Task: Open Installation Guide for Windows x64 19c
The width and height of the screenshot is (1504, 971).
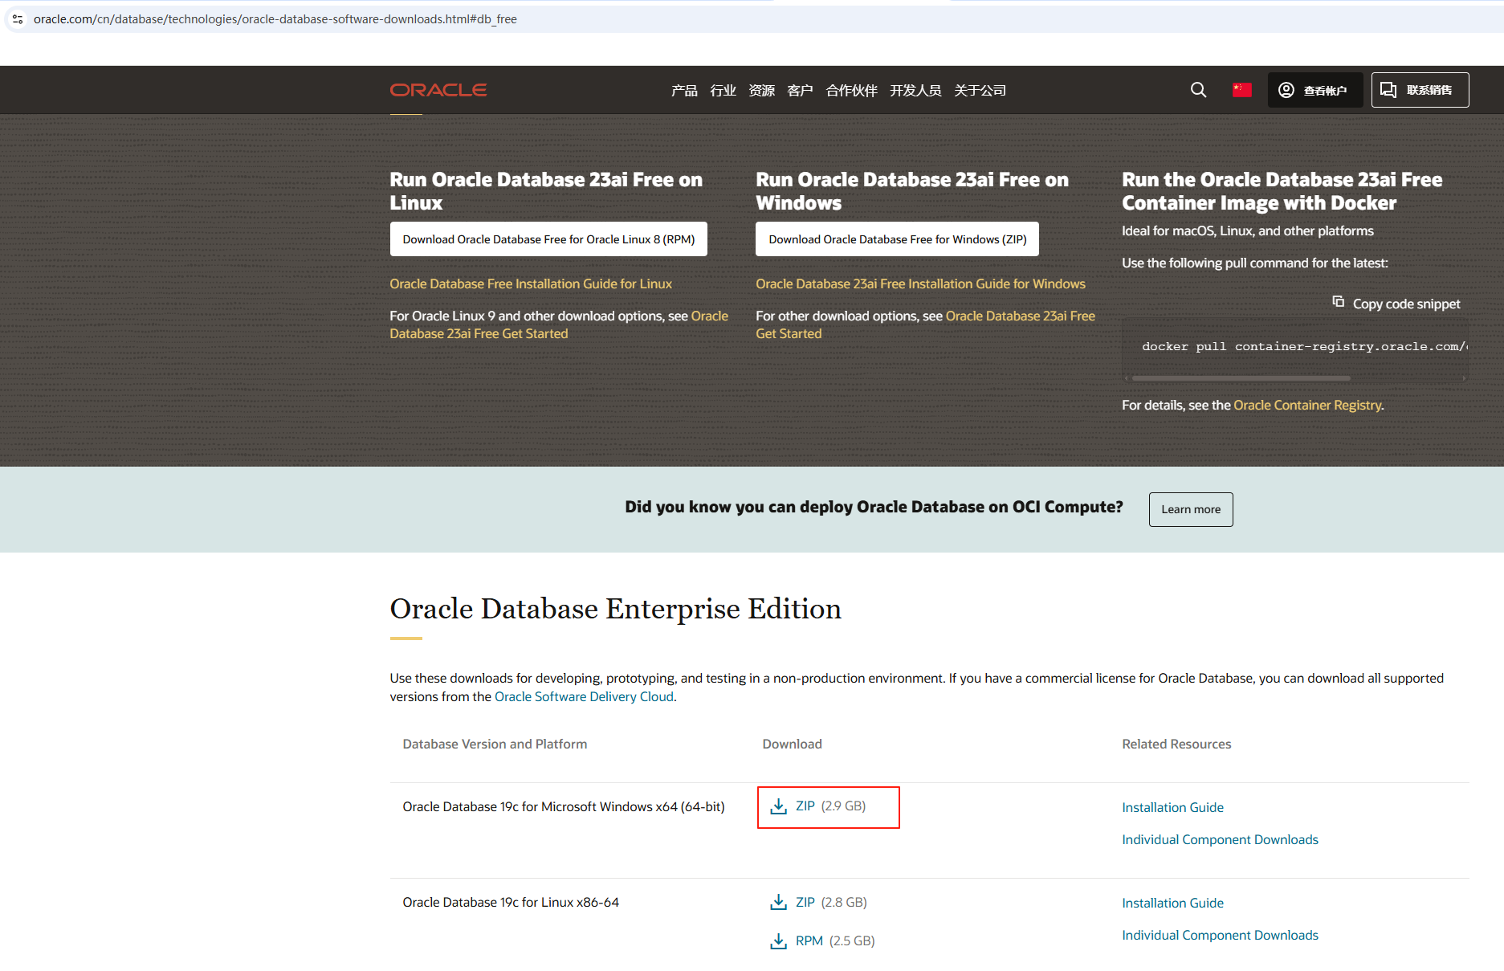Action: (x=1172, y=807)
